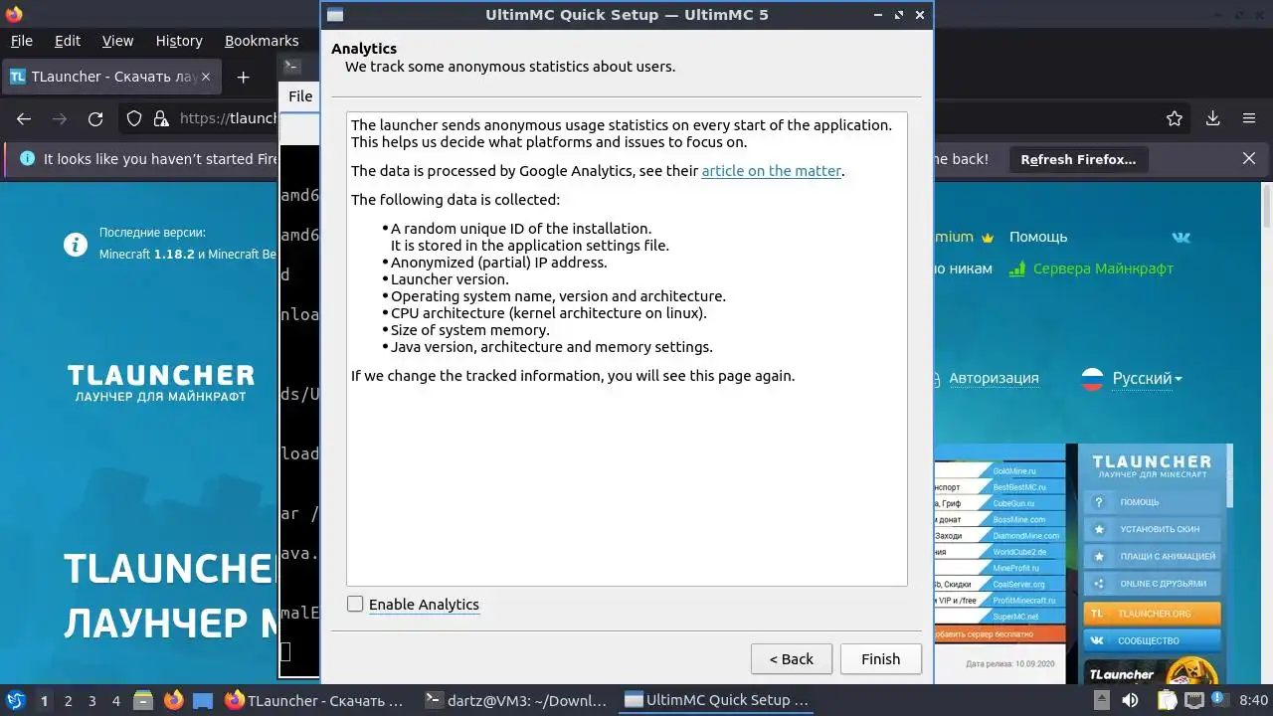This screenshot has width=1273, height=716.
Task: Launch Firefox from taskbar quick launch
Action: pos(174,700)
